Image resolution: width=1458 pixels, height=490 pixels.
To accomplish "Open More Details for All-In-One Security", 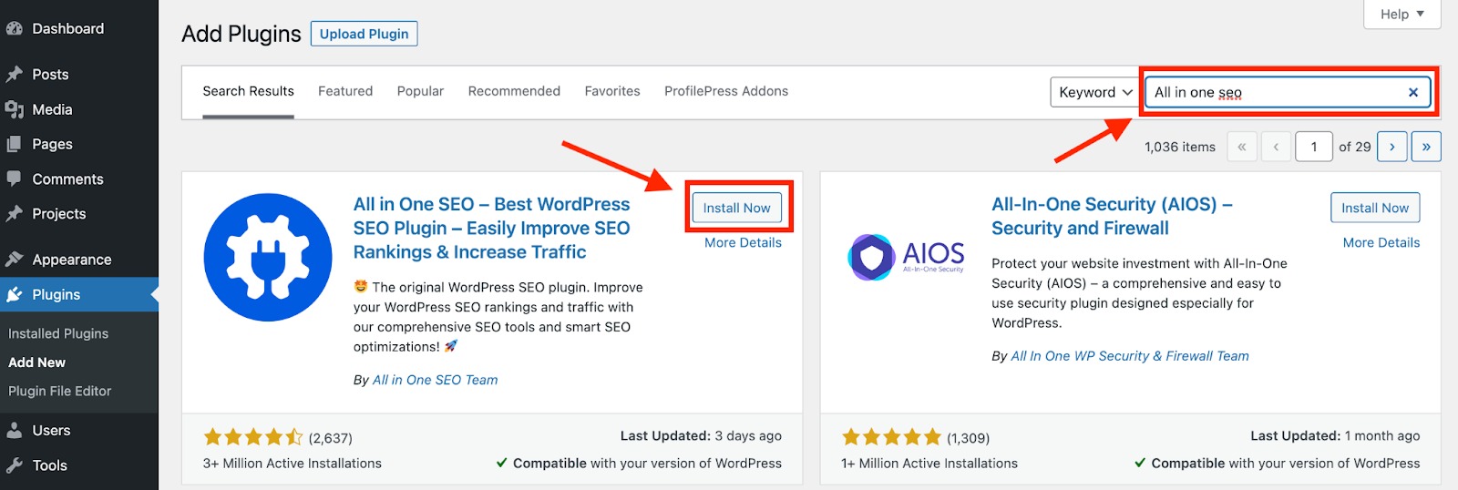I will pyautogui.click(x=1381, y=242).
